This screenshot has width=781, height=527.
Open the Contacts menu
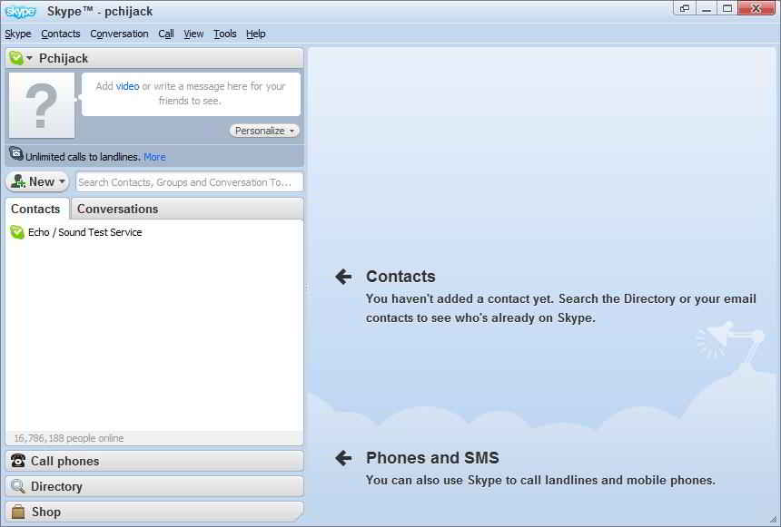[61, 34]
